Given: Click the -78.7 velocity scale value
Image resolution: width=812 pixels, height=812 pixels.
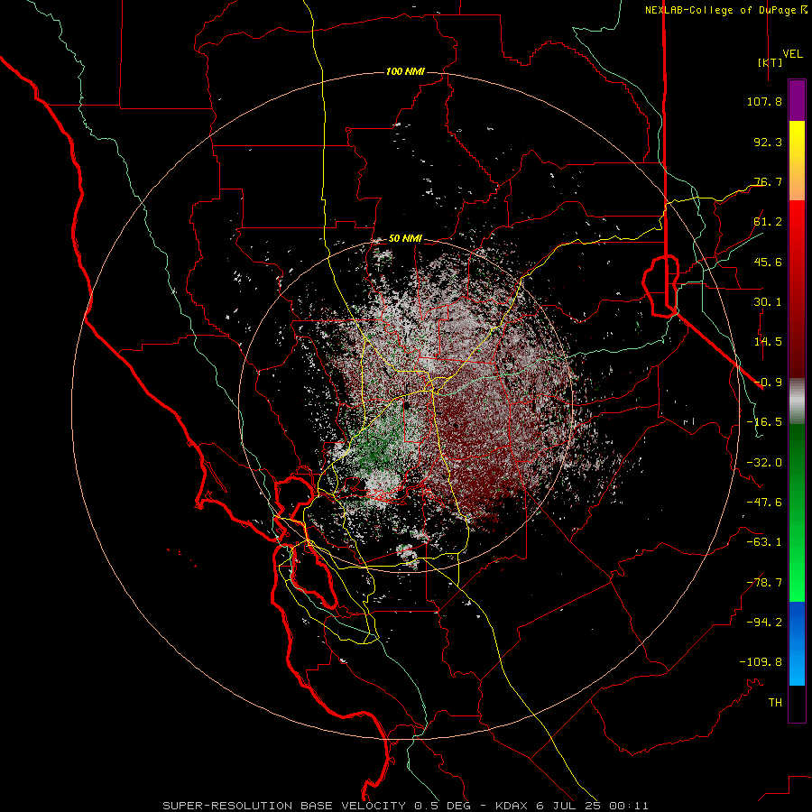Looking at the screenshot, I should [764, 583].
